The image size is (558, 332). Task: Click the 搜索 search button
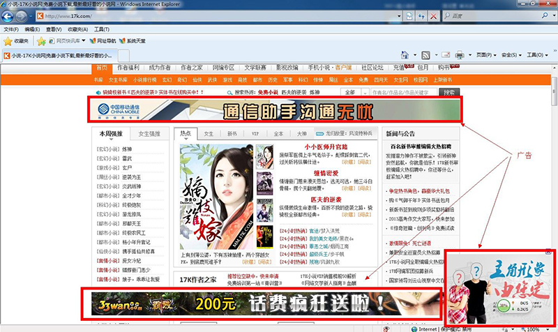(450, 92)
